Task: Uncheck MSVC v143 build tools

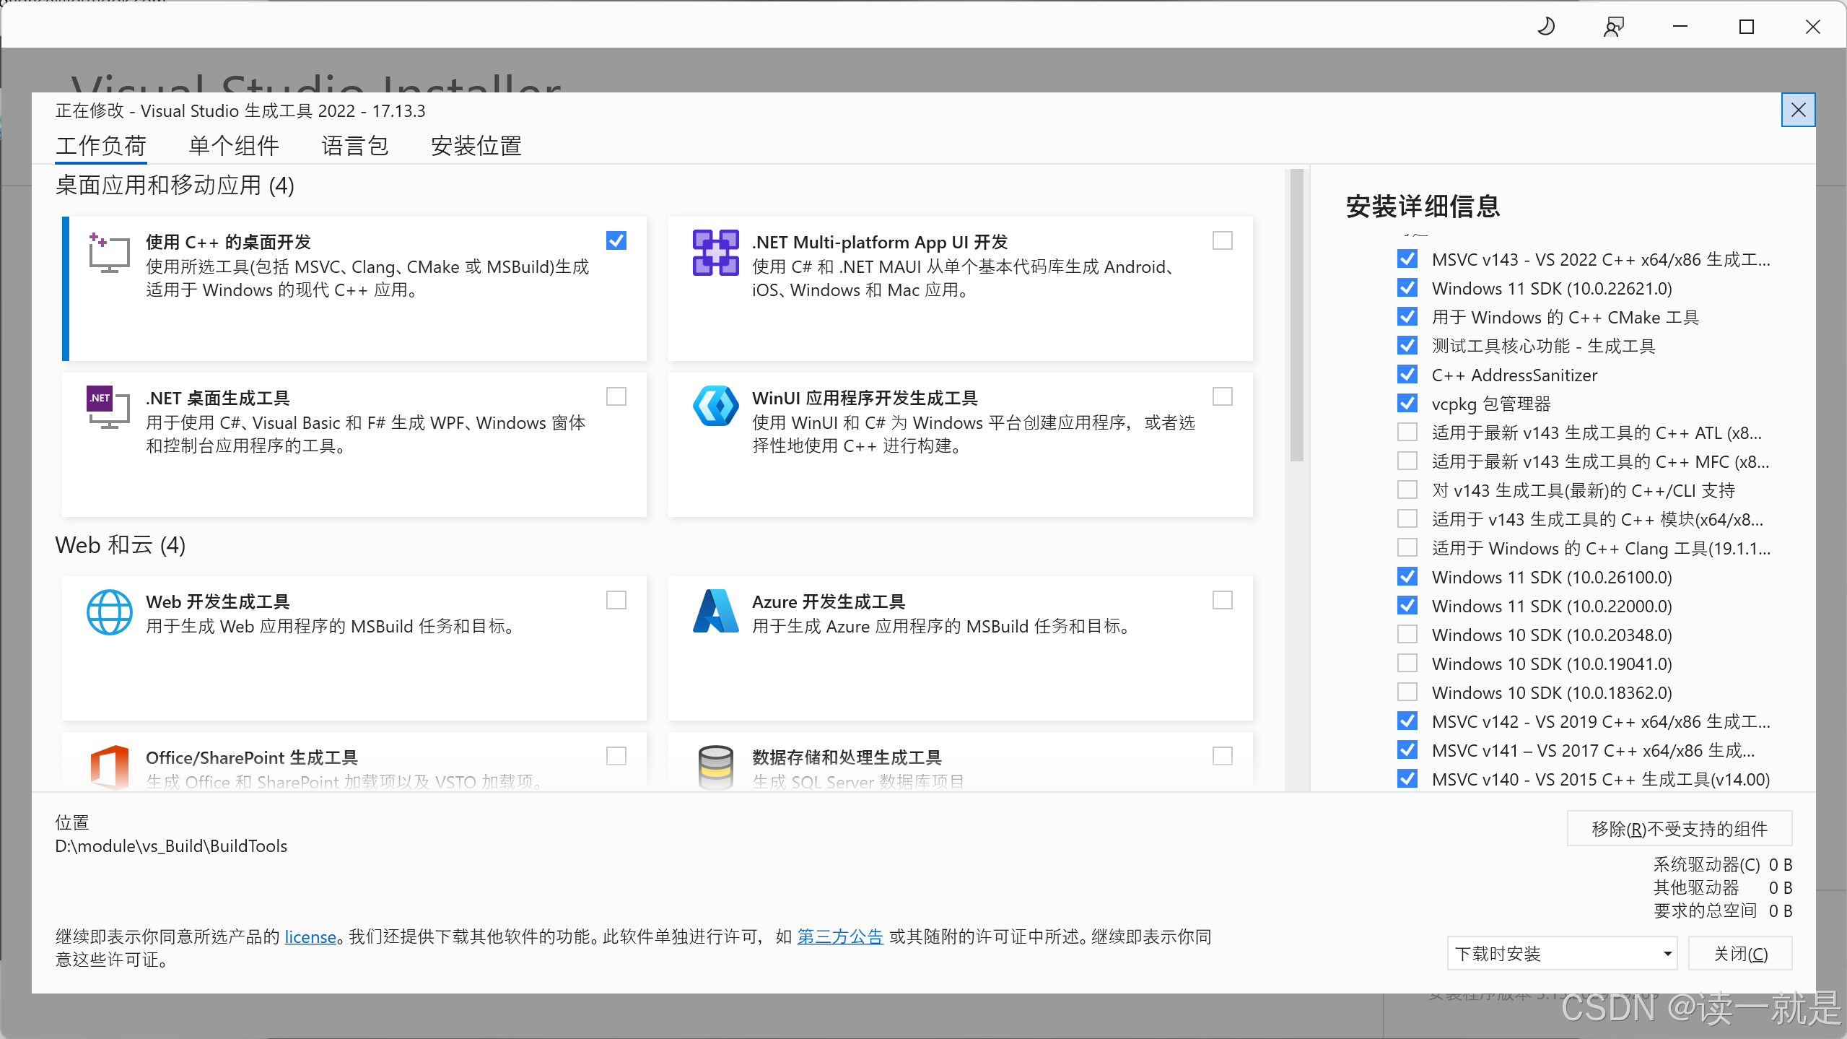Action: coord(1407,258)
